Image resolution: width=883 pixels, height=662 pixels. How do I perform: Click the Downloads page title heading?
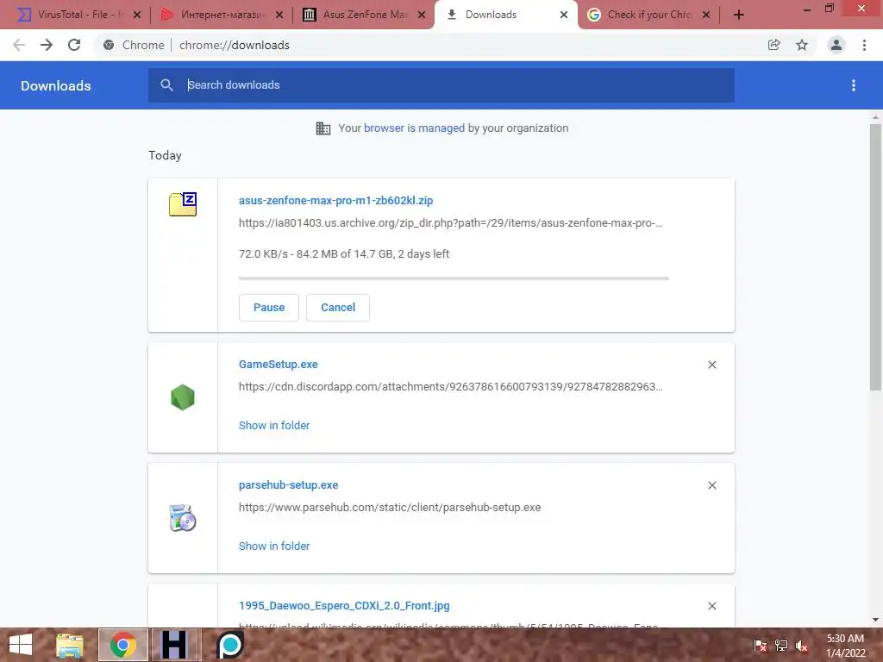56,85
